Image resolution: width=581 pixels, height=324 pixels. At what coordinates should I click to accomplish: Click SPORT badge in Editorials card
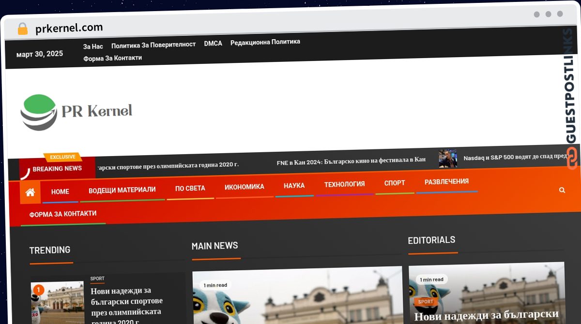[426, 302]
